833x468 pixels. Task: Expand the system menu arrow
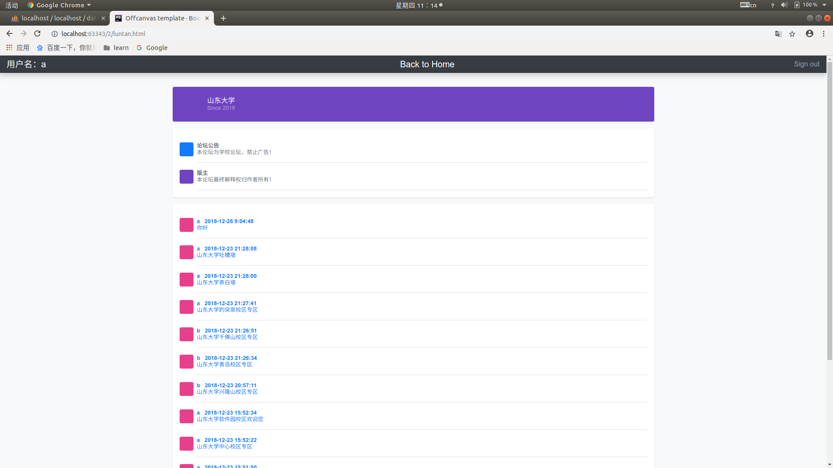click(824, 5)
